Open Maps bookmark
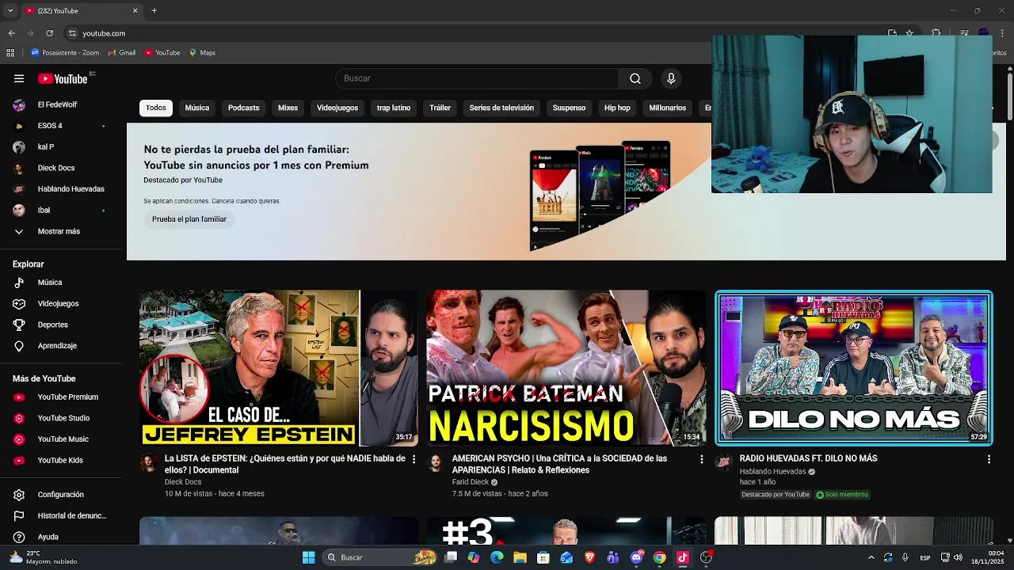1014x570 pixels. [x=202, y=53]
